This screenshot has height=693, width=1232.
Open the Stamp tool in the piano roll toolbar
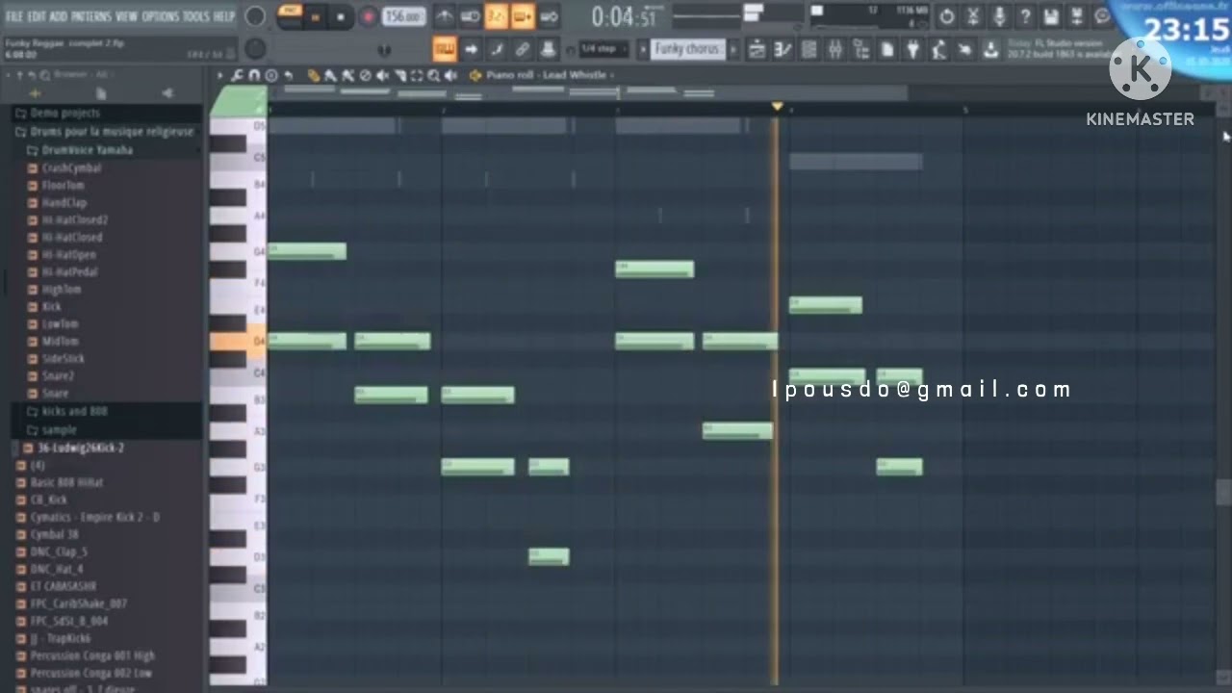[x=271, y=75]
